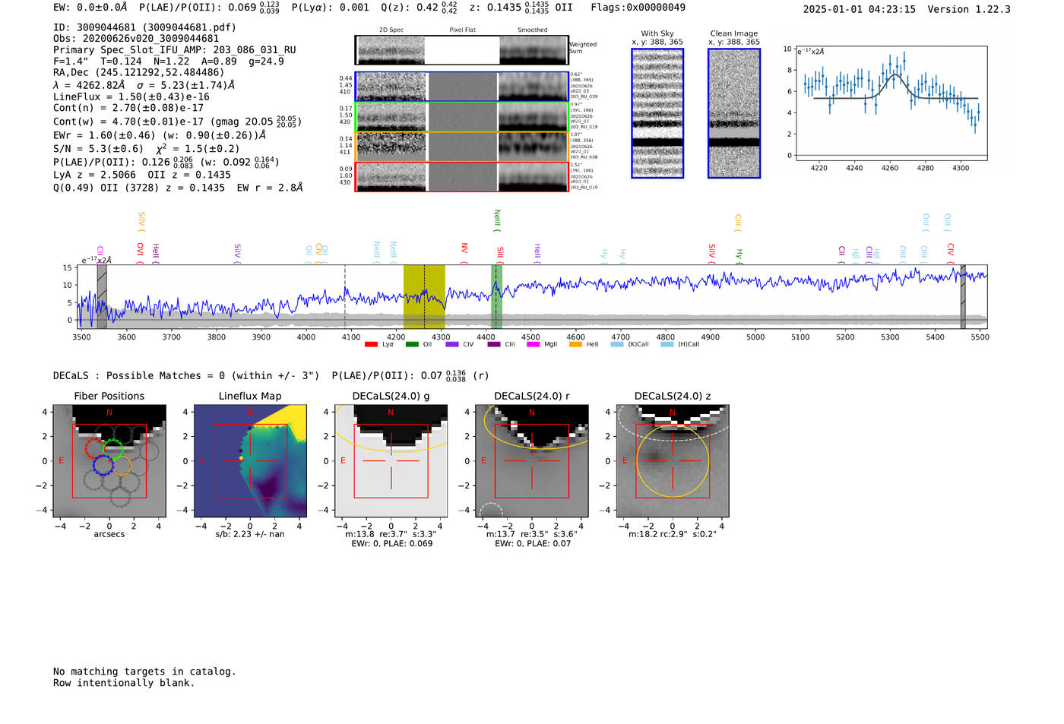This screenshot has width=1064, height=724.
Task: Open the With Sky cutout image
Action: pos(657,113)
